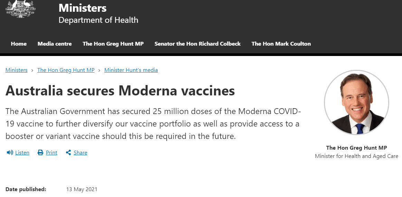Image resolution: width=402 pixels, height=197 pixels.
Task: Click the Australia secures Moderna vaccines heading
Action: pos(120,91)
